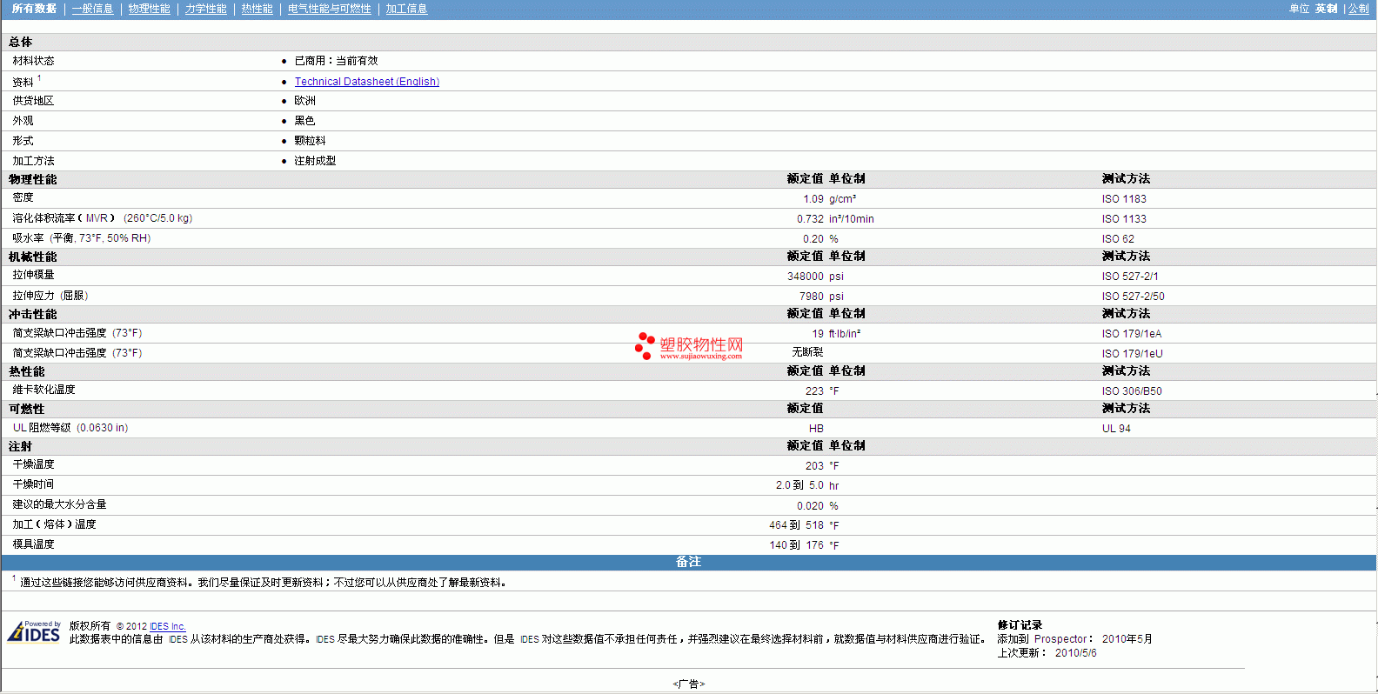Click the 颗粒料 form value

pyautogui.click(x=310, y=141)
